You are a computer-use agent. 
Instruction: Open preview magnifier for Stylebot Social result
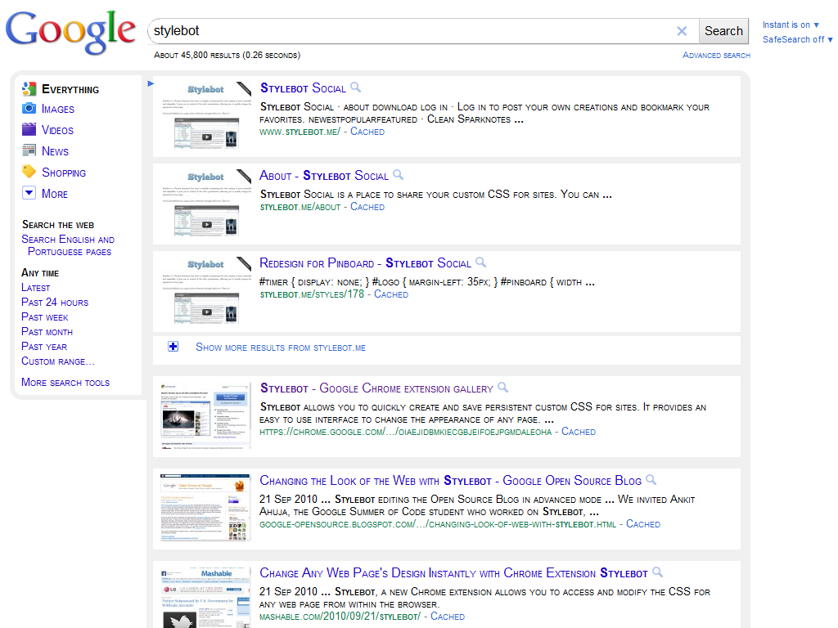coord(355,87)
